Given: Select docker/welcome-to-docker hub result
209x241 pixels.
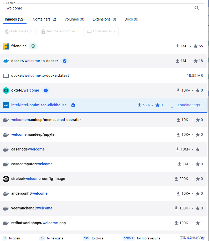Looking at the screenshot, I should point(104,61).
